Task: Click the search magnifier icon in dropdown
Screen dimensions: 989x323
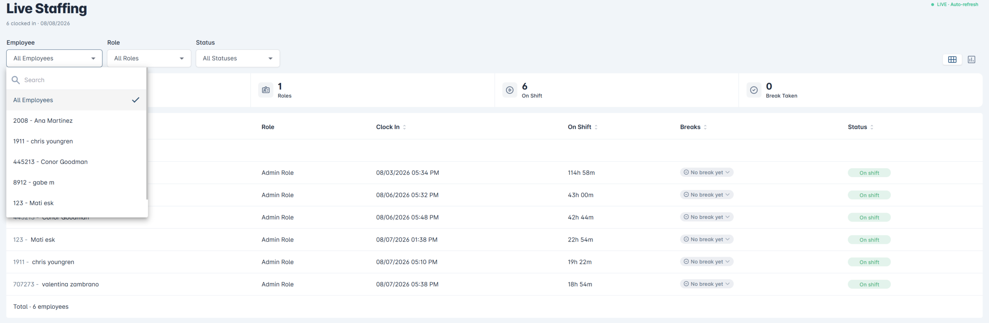Action: (x=16, y=80)
